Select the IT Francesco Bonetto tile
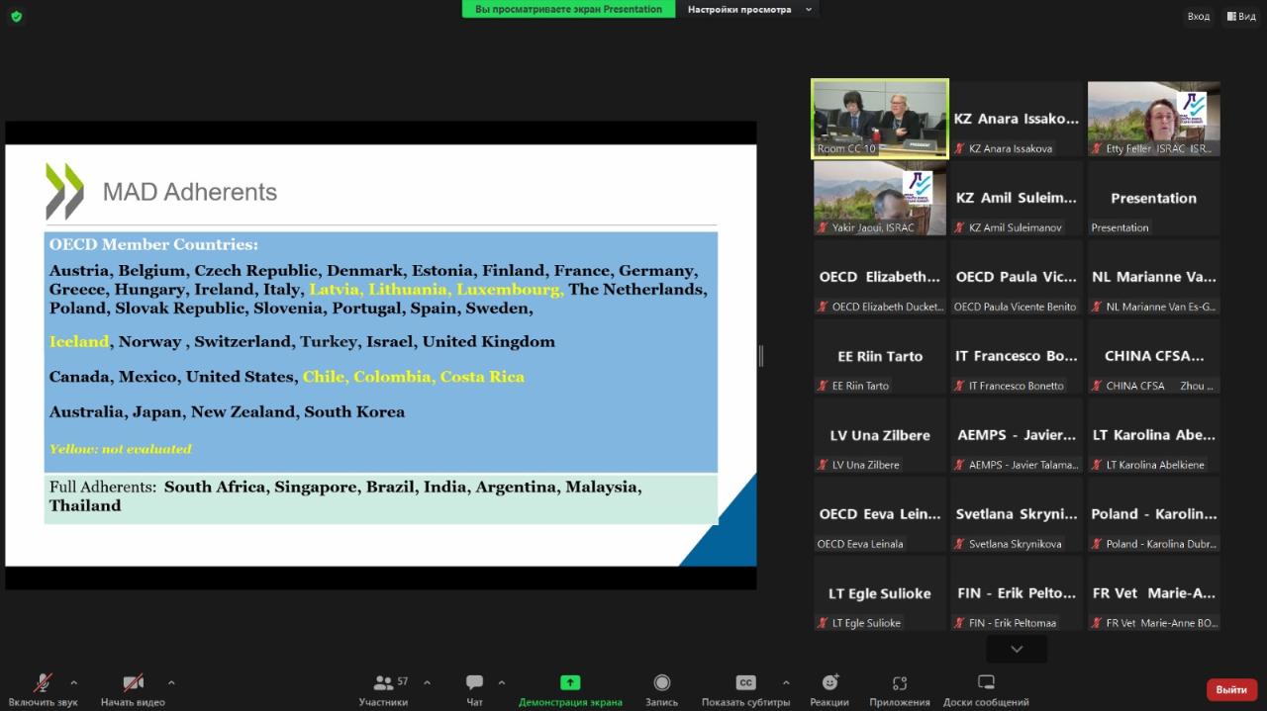Viewport: 1267px width, 711px height. [1017, 356]
